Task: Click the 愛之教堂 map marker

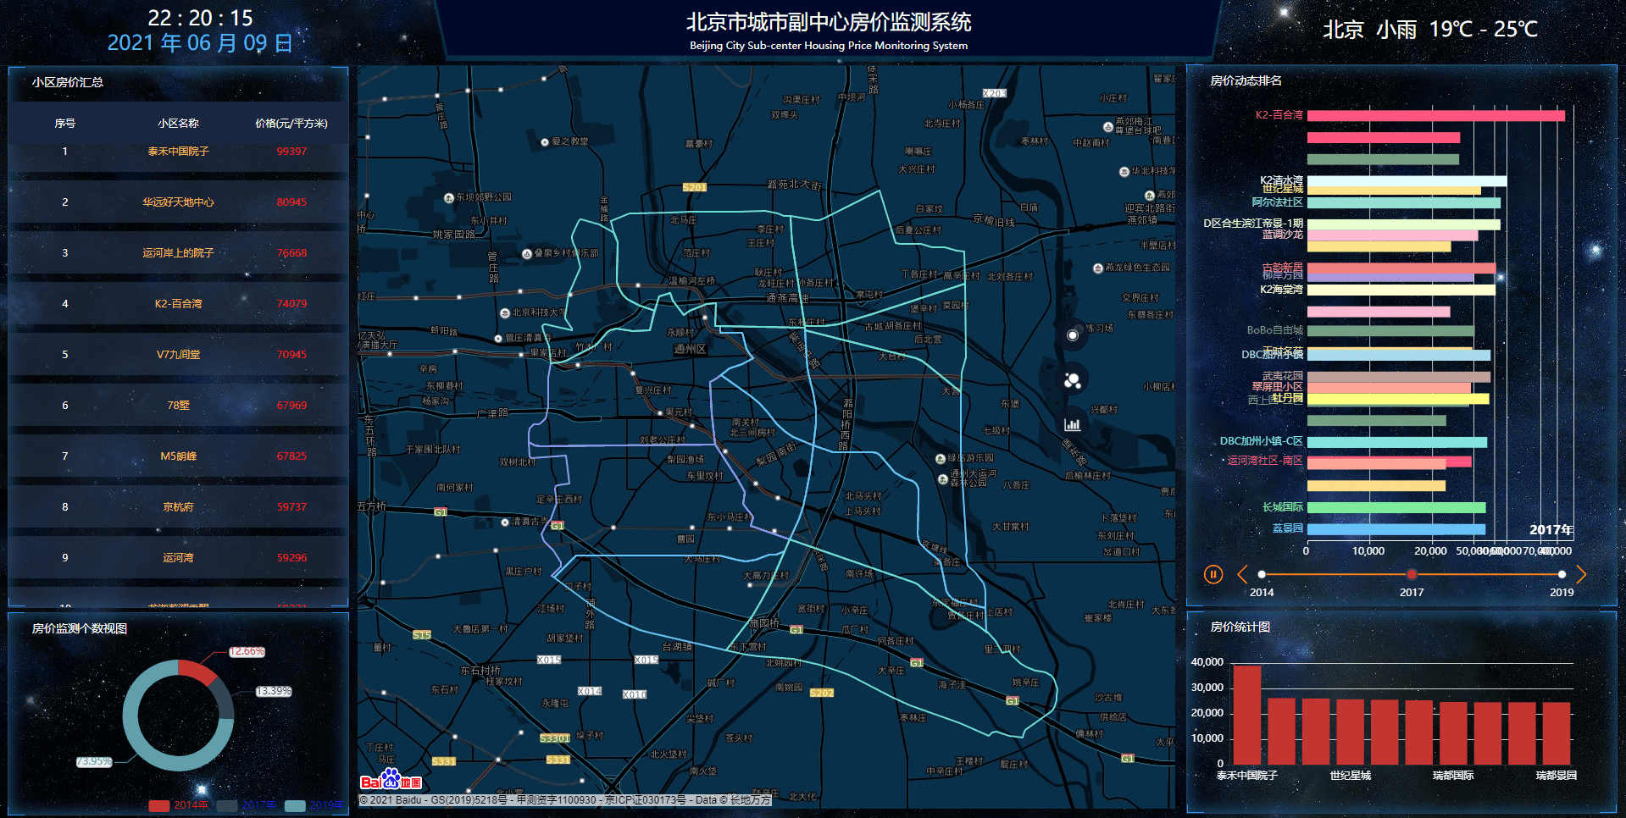Action: [545, 142]
